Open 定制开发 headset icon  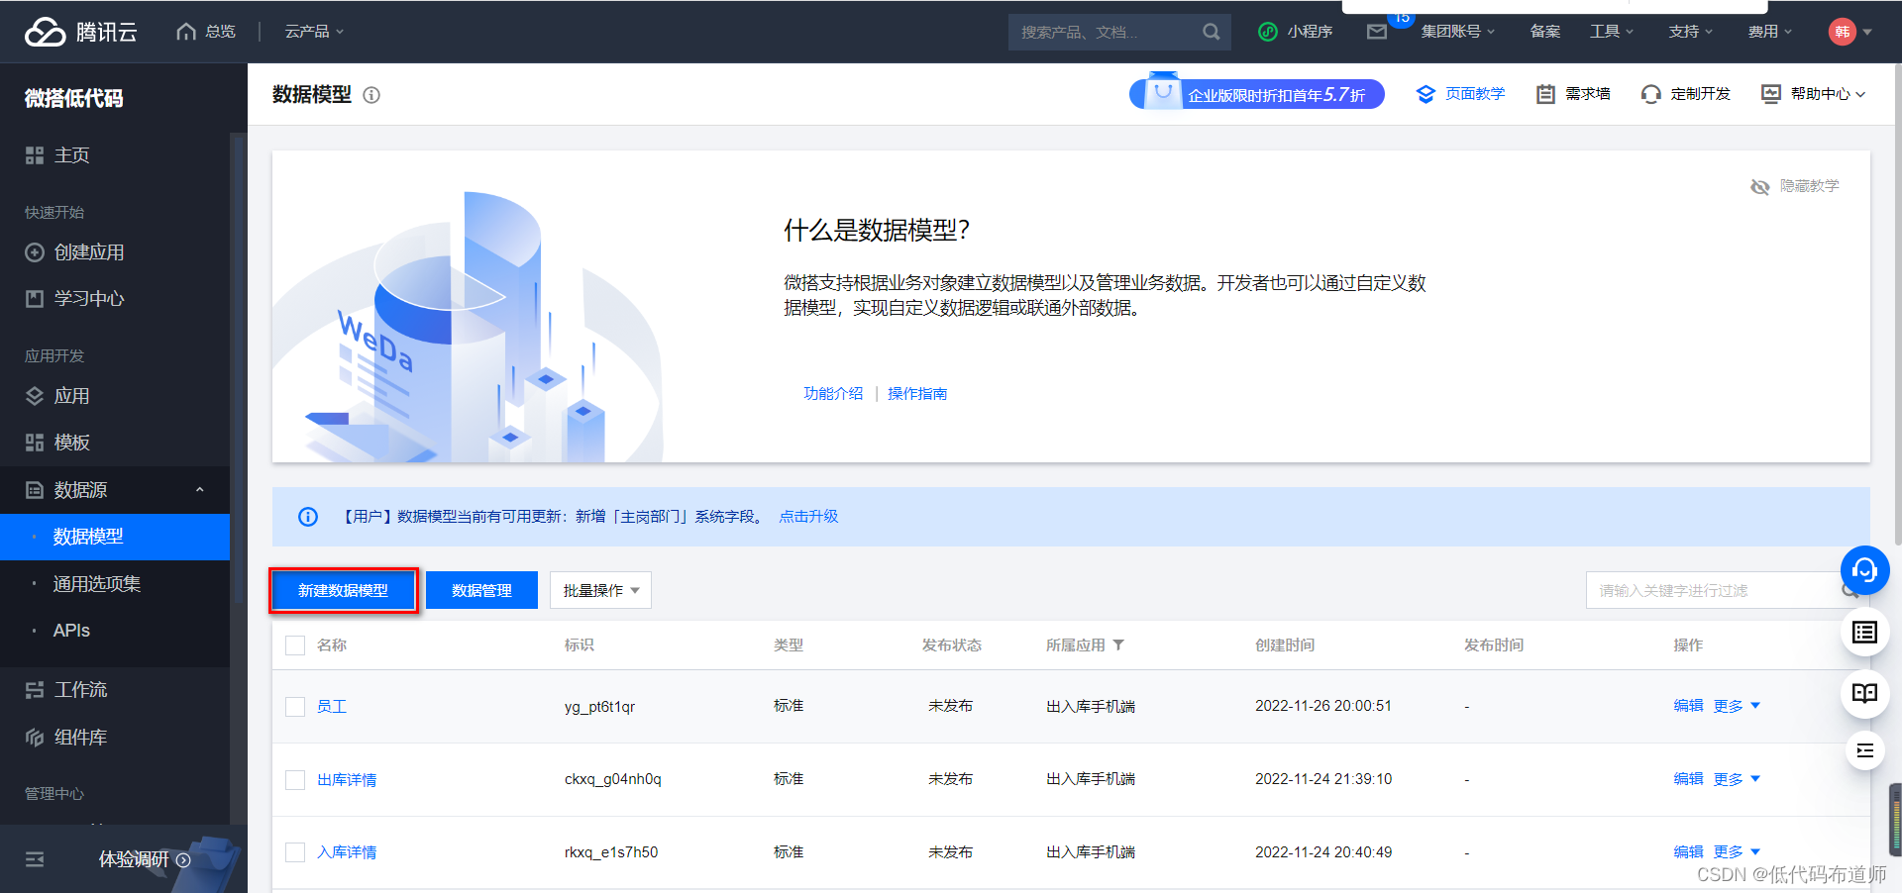click(x=1650, y=94)
